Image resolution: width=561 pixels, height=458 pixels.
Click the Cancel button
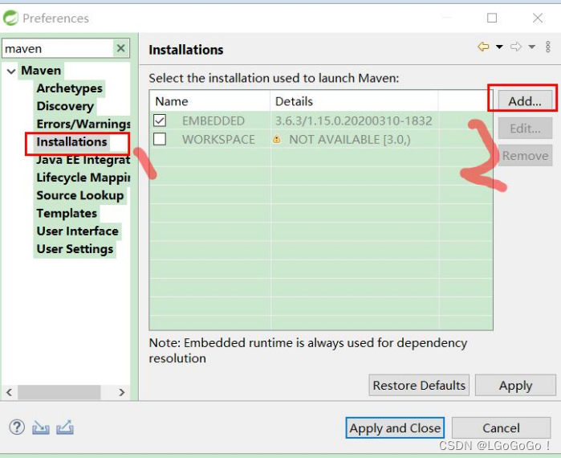tap(501, 428)
